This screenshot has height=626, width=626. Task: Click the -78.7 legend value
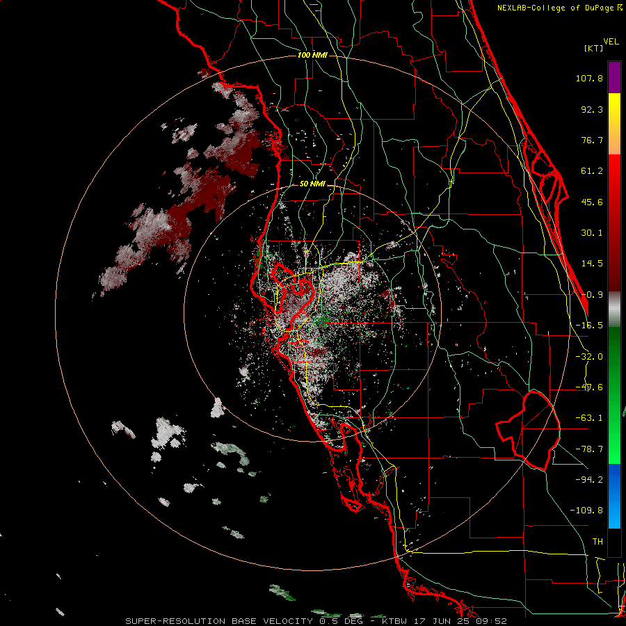click(589, 449)
